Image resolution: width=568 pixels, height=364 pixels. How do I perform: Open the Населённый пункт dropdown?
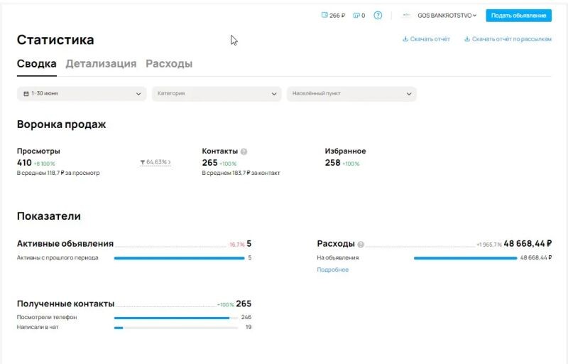click(x=351, y=94)
